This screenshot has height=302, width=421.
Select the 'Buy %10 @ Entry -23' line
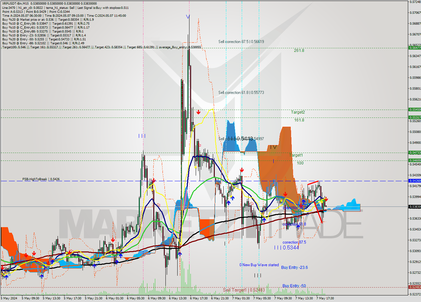pyautogui.click(x=44, y=35)
